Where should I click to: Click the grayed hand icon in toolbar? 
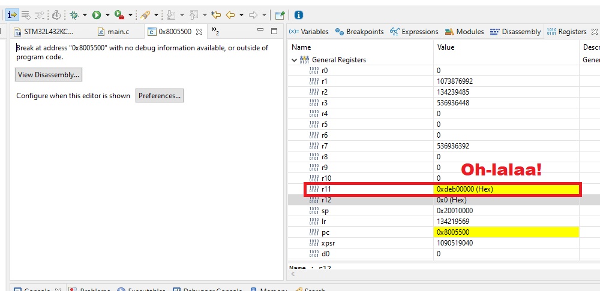pos(56,15)
